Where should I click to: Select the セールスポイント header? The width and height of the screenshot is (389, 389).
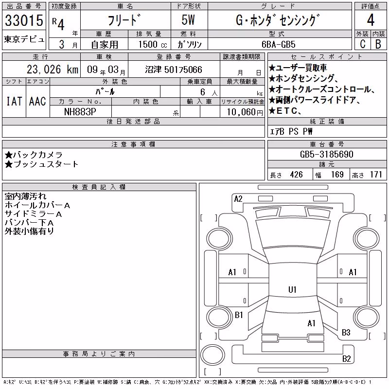[327, 57]
